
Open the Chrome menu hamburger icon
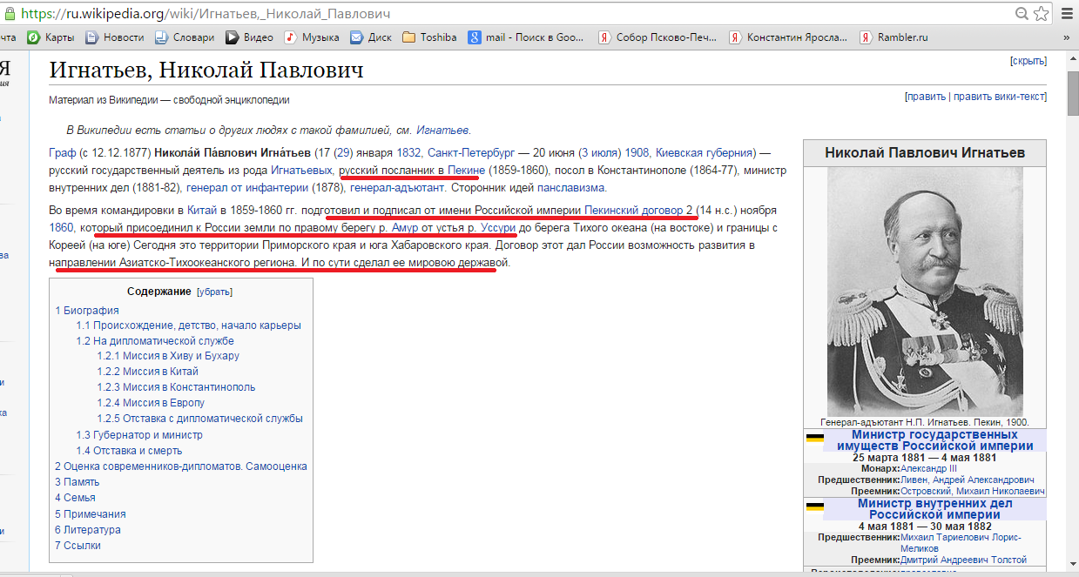point(1067,14)
